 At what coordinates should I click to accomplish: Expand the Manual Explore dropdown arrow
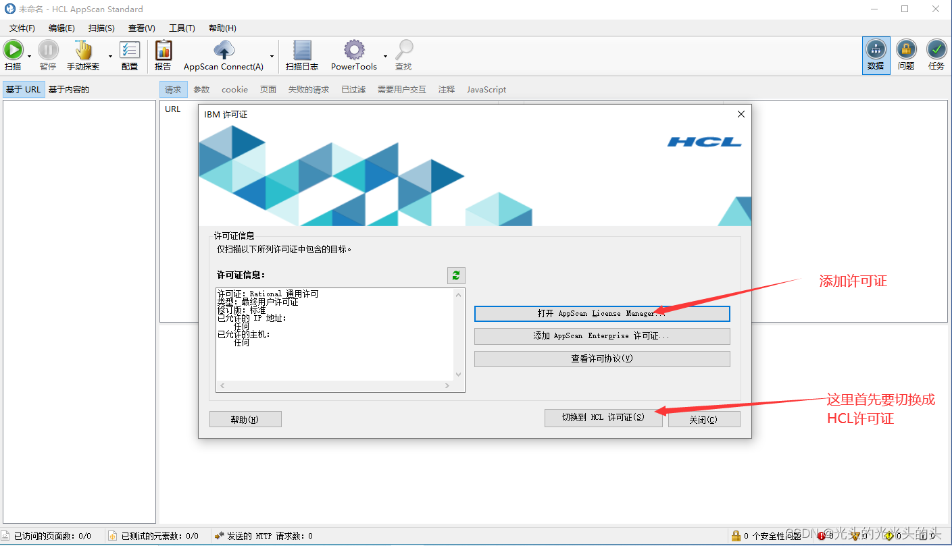pyautogui.click(x=110, y=57)
